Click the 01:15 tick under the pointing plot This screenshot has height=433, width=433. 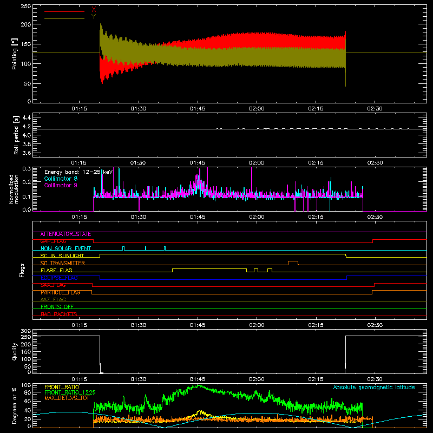(79, 109)
